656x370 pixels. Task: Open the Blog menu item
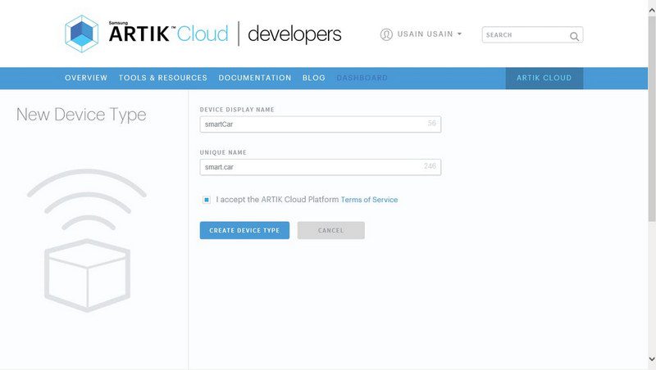click(x=314, y=78)
